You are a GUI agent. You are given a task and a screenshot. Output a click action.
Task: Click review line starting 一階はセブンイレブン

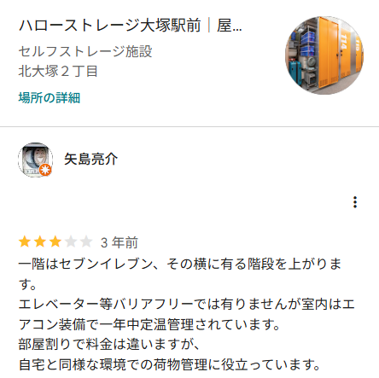tap(180, 264)
